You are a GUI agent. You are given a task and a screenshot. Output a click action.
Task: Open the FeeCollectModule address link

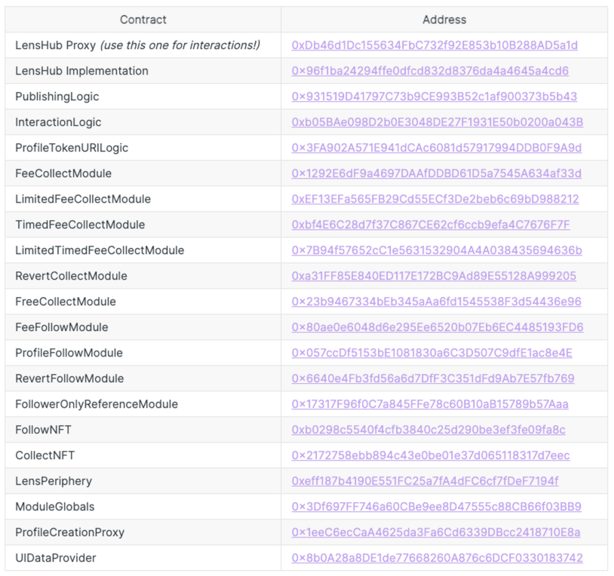tap(436, 173)
